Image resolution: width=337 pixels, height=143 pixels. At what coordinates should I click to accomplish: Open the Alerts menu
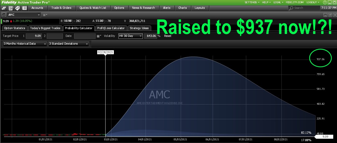167,8
